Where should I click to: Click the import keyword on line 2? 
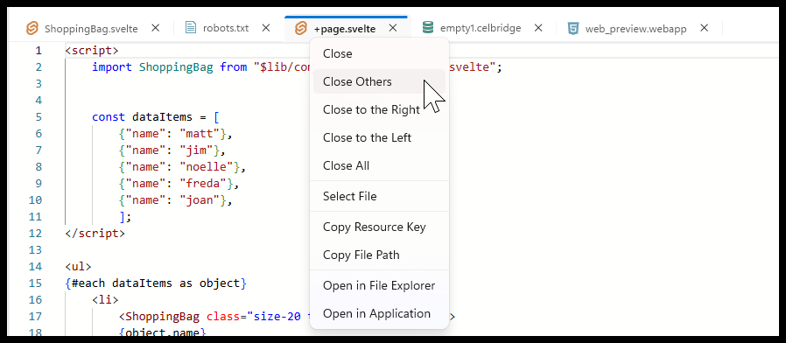[x=112, y=67]
